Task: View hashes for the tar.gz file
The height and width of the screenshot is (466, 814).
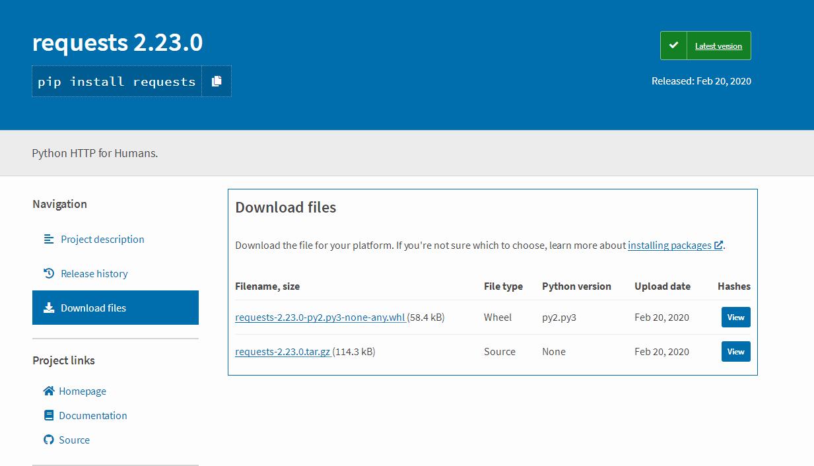Action: tap(735, 351)
